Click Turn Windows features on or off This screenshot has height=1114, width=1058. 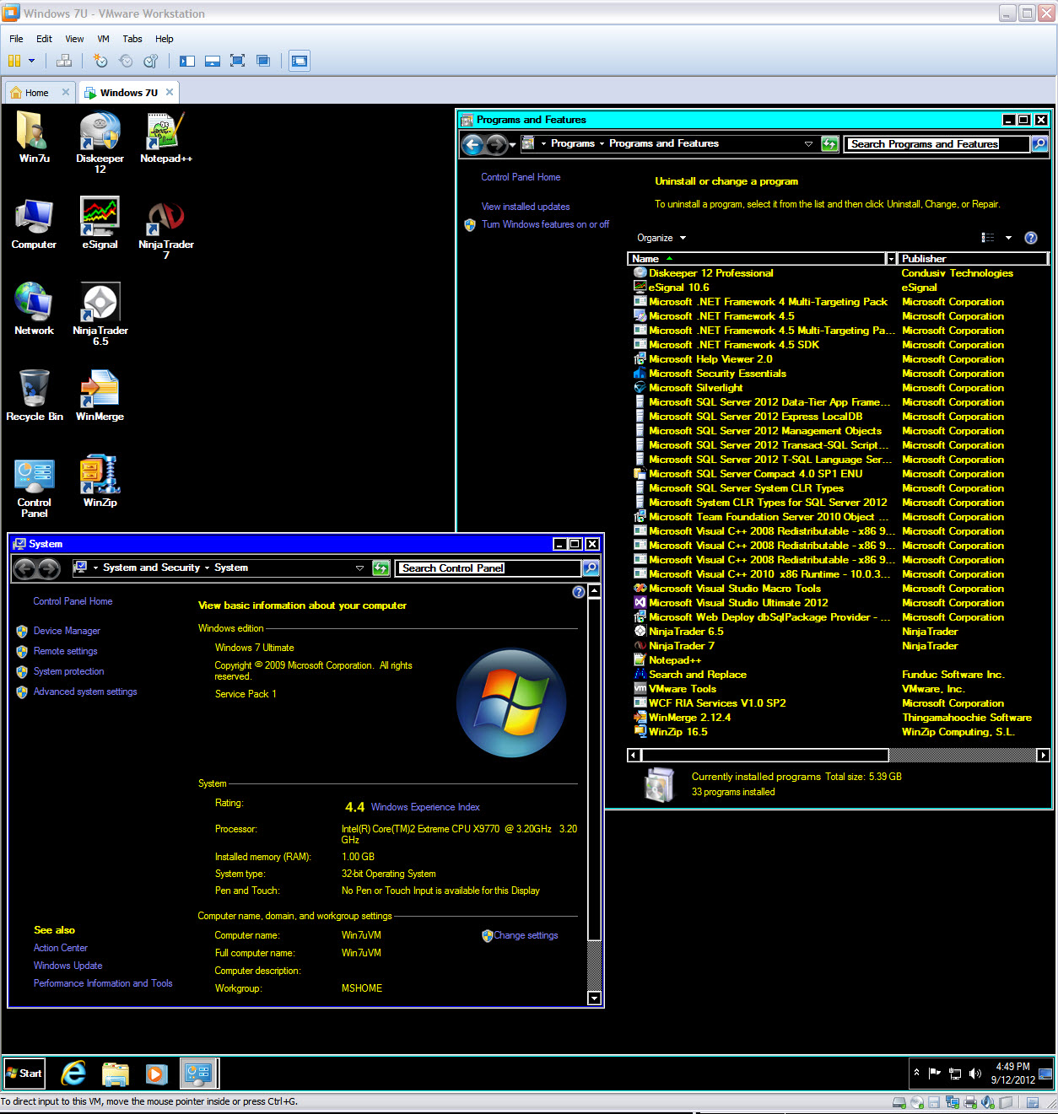545,224
